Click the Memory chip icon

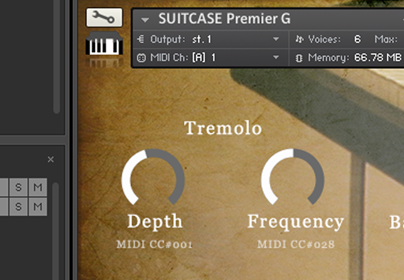[299, 58]
